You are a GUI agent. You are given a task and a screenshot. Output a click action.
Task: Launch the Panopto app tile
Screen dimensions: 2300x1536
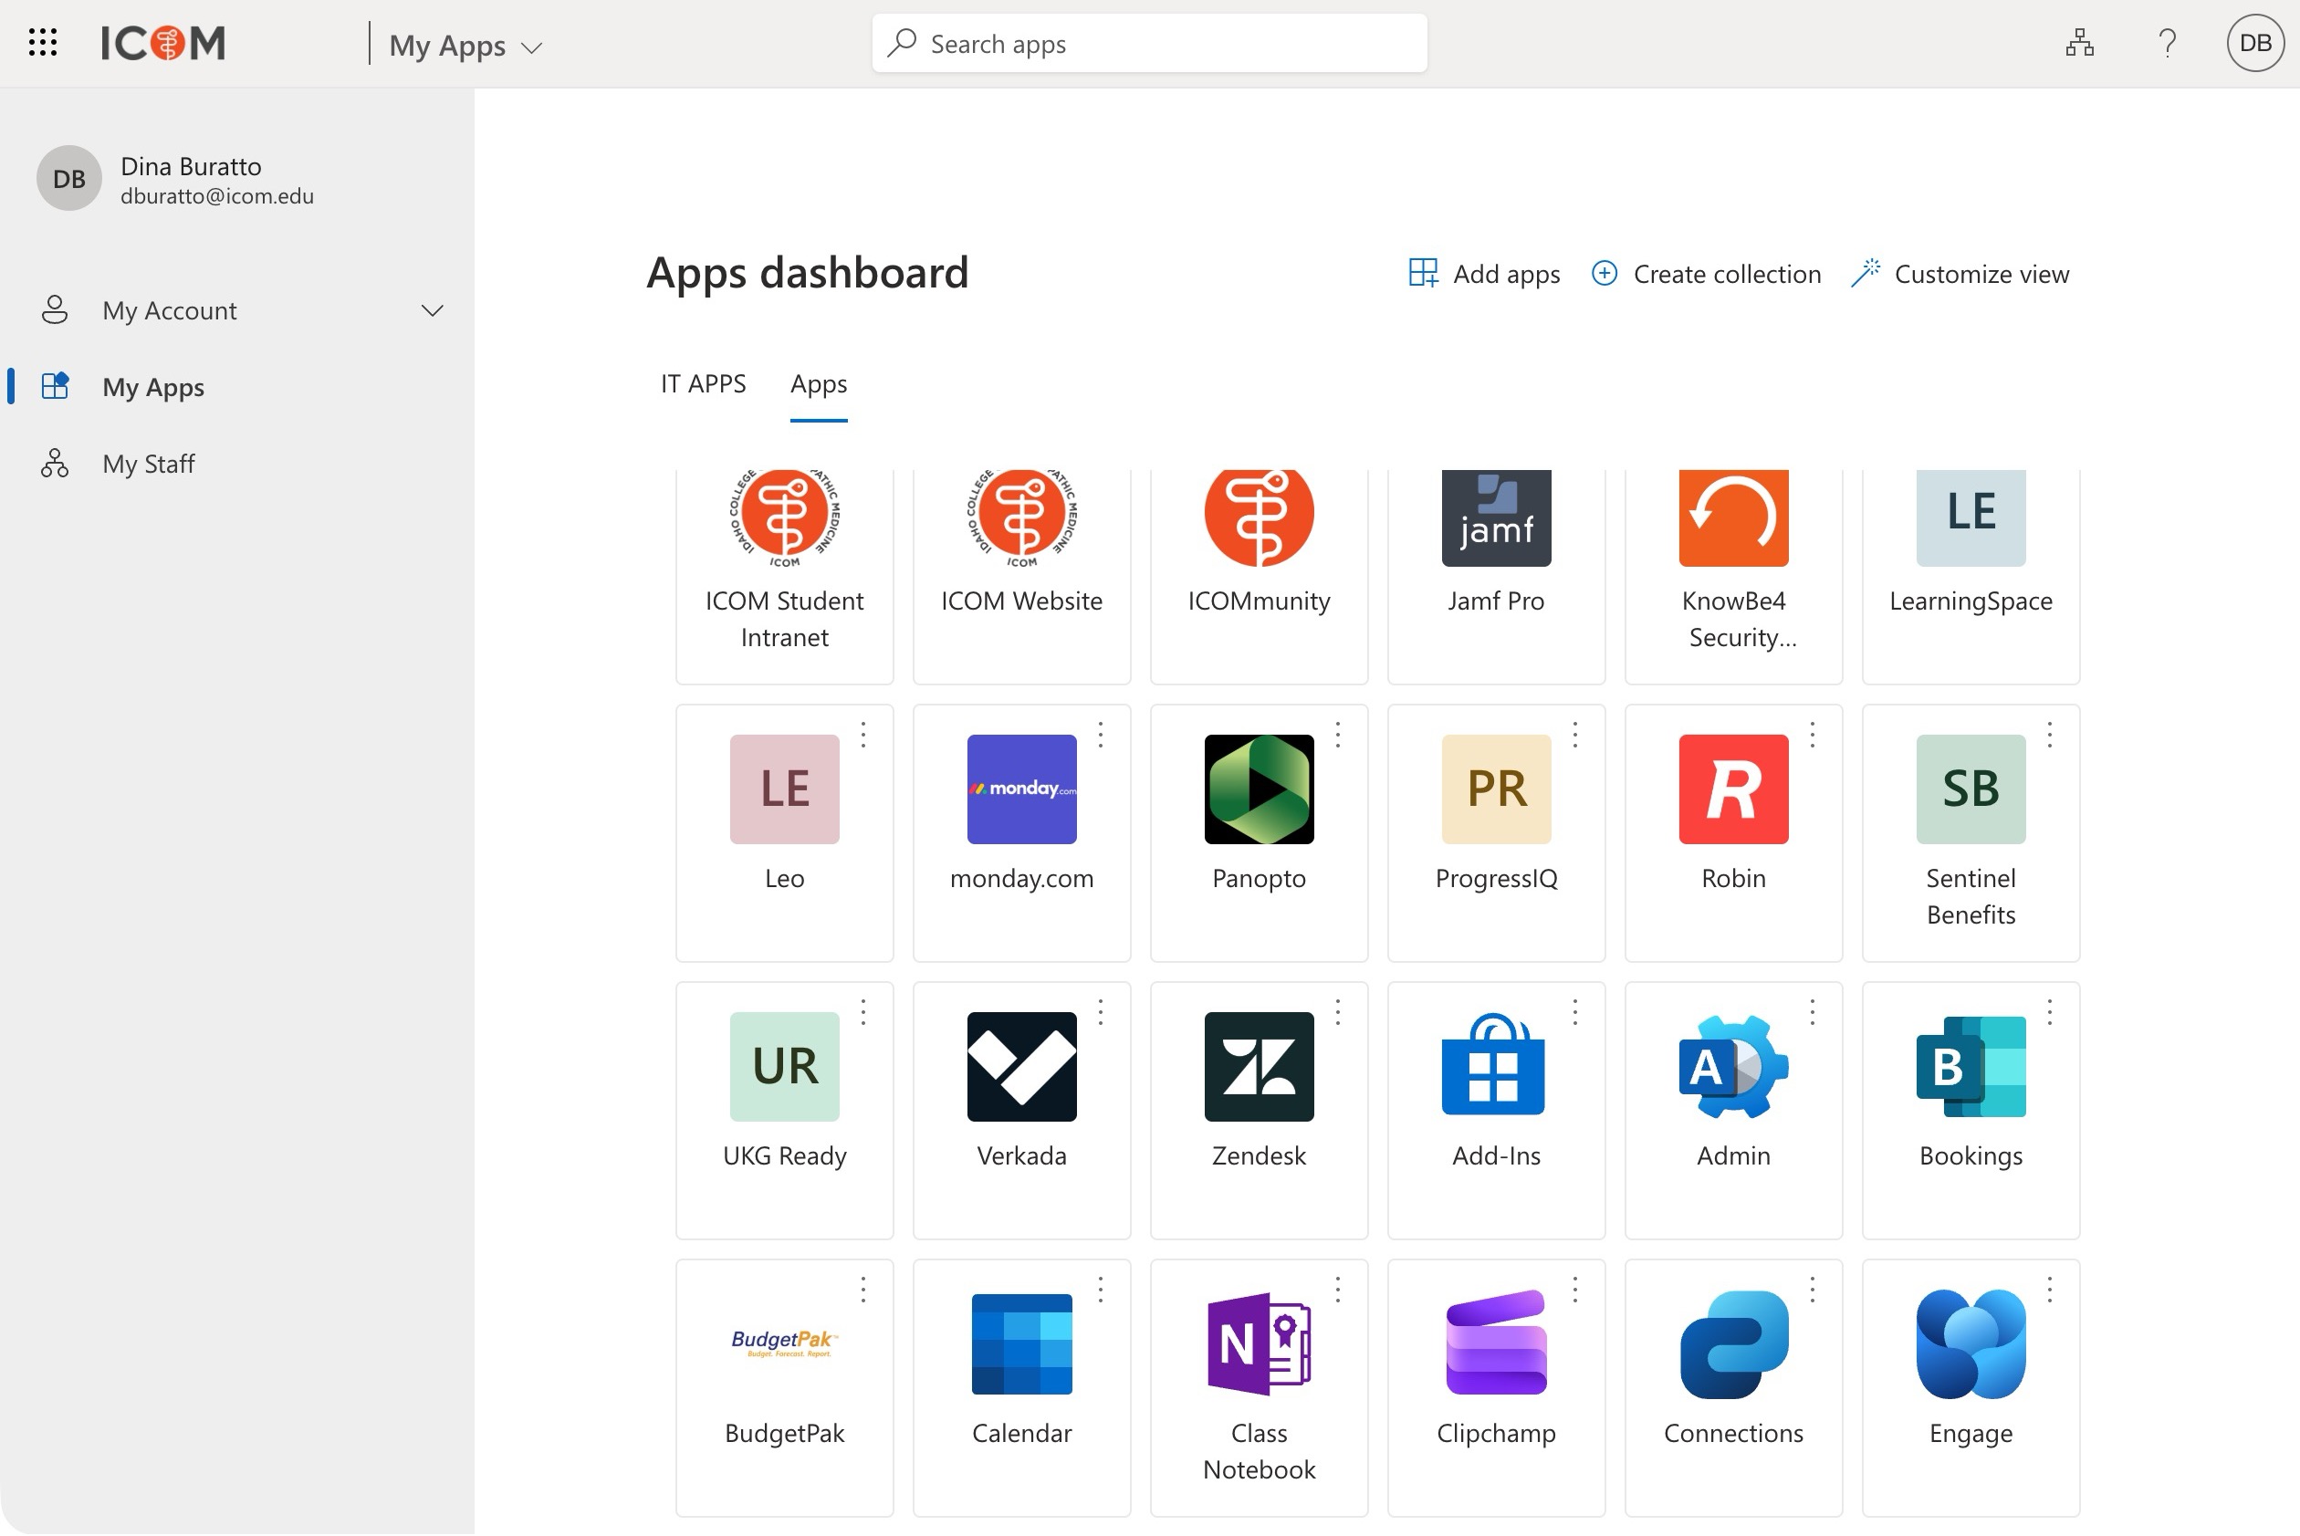(x=1259, y=789)
